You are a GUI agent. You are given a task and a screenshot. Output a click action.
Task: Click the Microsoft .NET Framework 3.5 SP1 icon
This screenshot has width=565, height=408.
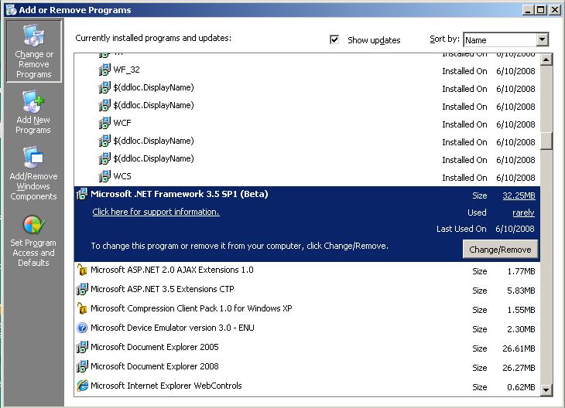(x=82, y=194)
